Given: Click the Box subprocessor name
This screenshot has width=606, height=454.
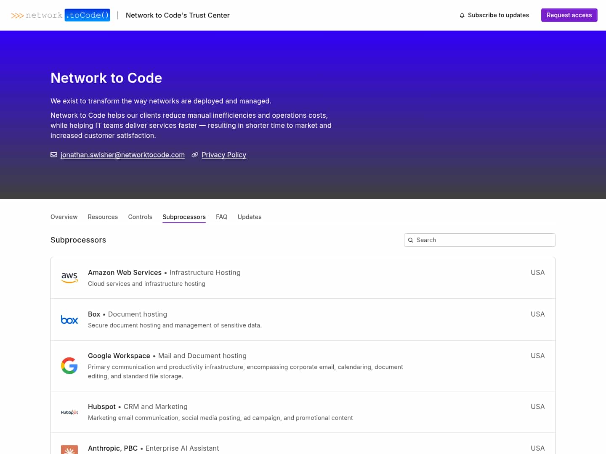Looking at the screenshot, I should 94,314.
